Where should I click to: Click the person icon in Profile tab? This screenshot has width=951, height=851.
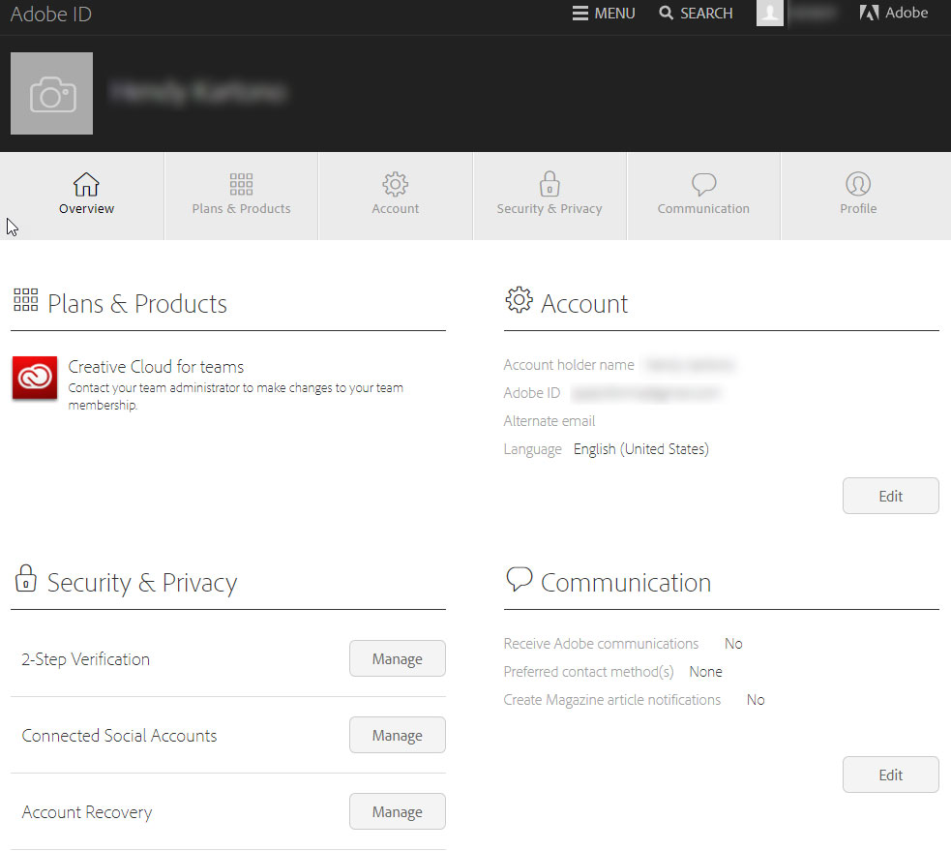858,184
